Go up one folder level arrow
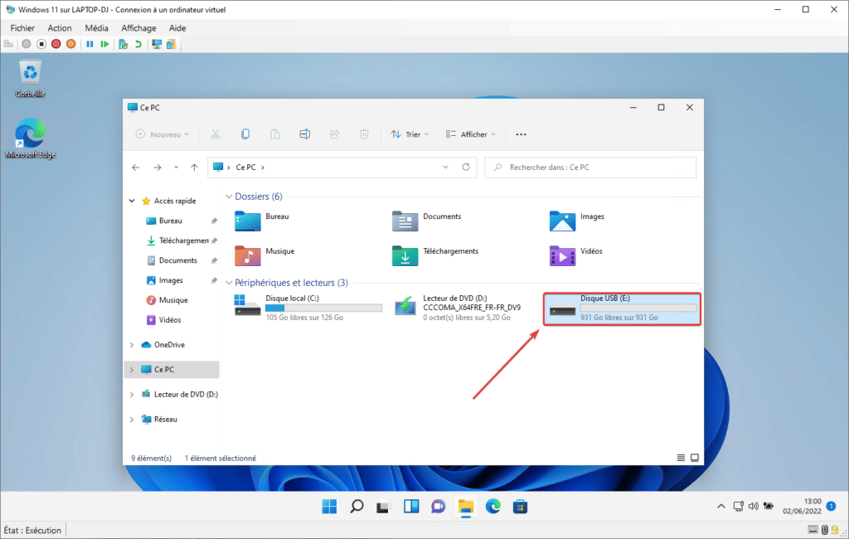This screenshot has width=849, height=539. 194,167
